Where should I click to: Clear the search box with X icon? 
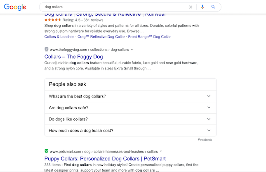tap(191, 7)
